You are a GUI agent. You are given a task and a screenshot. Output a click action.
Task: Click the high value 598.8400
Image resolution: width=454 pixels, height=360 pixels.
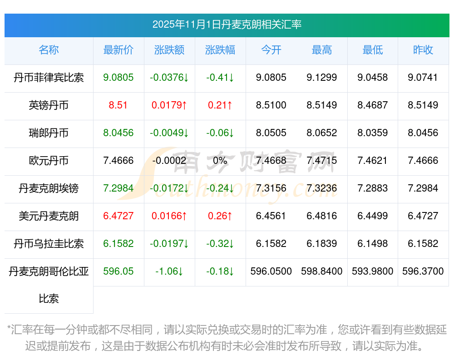tap(322, 271)
